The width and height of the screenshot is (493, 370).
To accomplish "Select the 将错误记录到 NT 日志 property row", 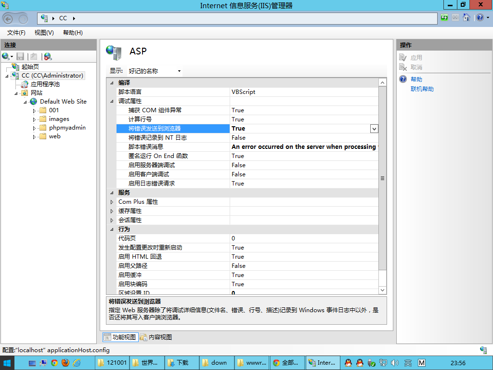I will (x=247, y=138).
